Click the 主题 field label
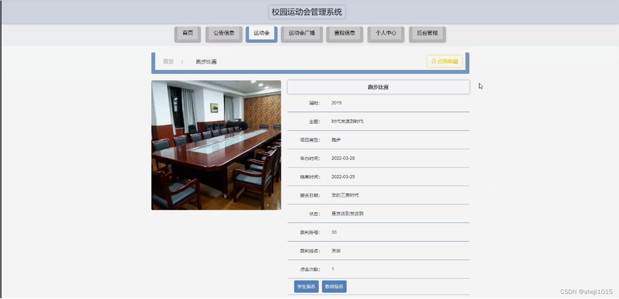619x299 pixels. tap(314, 121)
